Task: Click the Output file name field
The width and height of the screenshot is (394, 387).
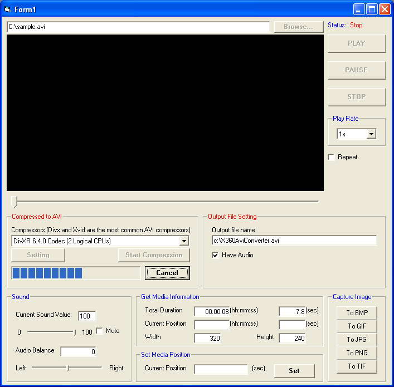Action: point(294,241)
